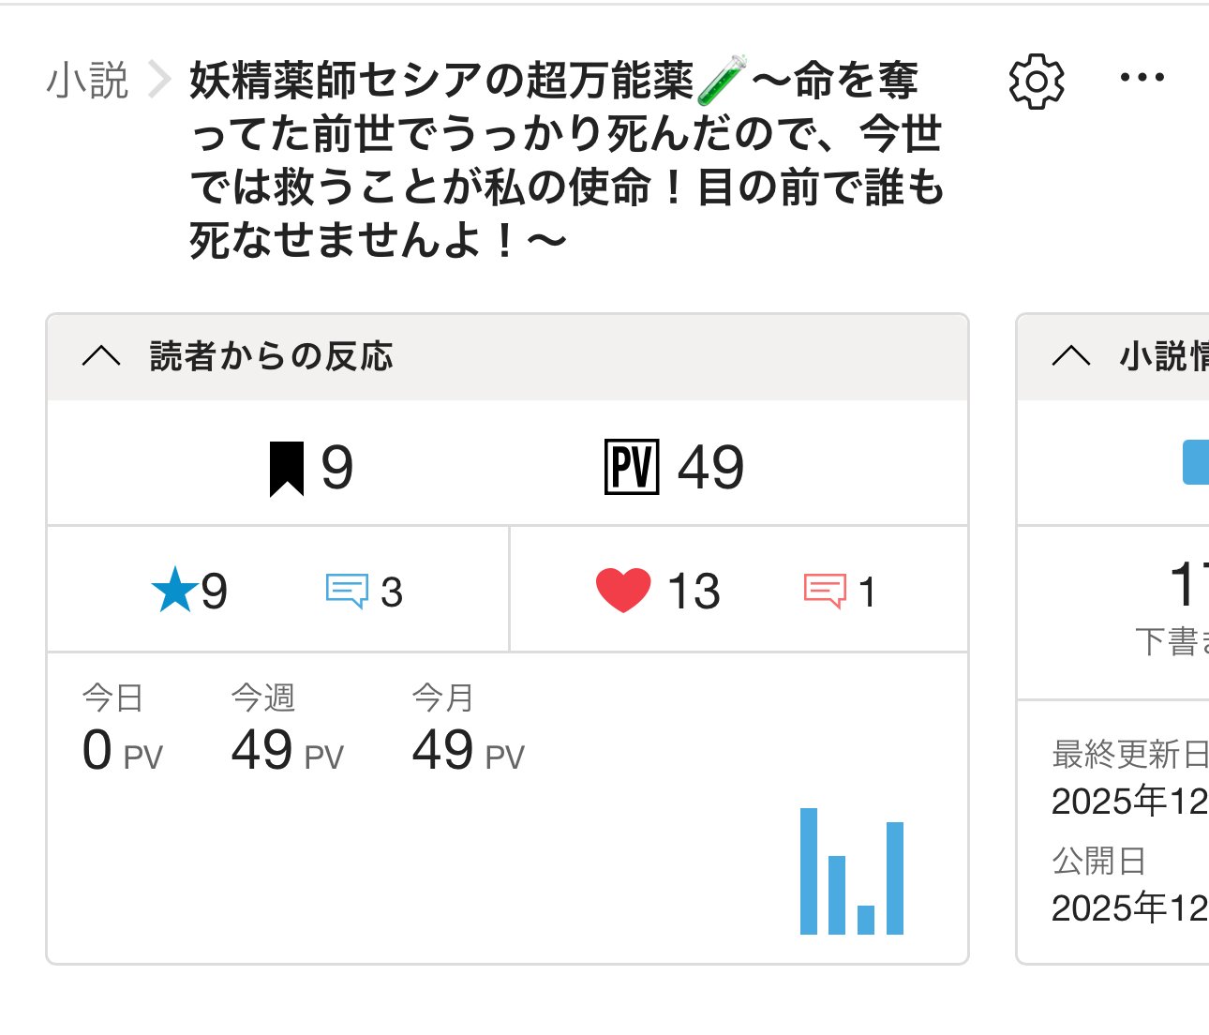
Task: Open the three-dot more options menu
Action: tap(1142, 78)
